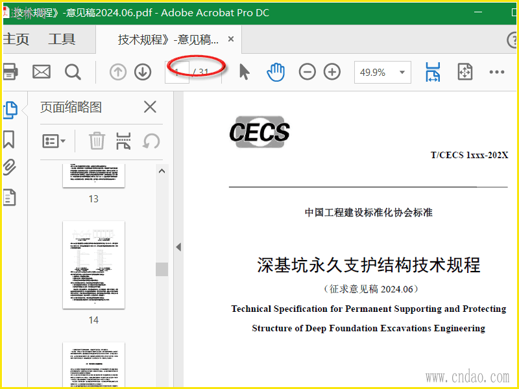Click thumbnails scrollbar up arrow
The width and height of the screenshot is (519, 389).
[162, 171]
